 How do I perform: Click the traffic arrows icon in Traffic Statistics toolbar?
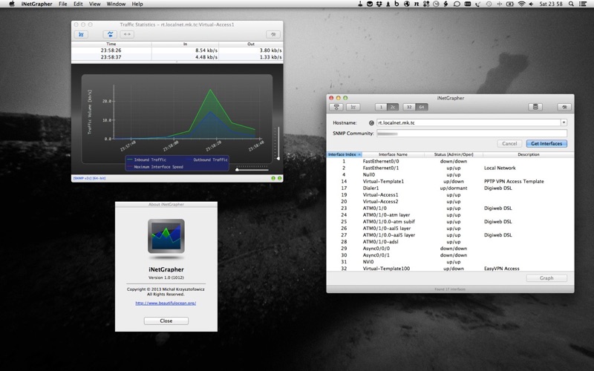pos(110,34)
